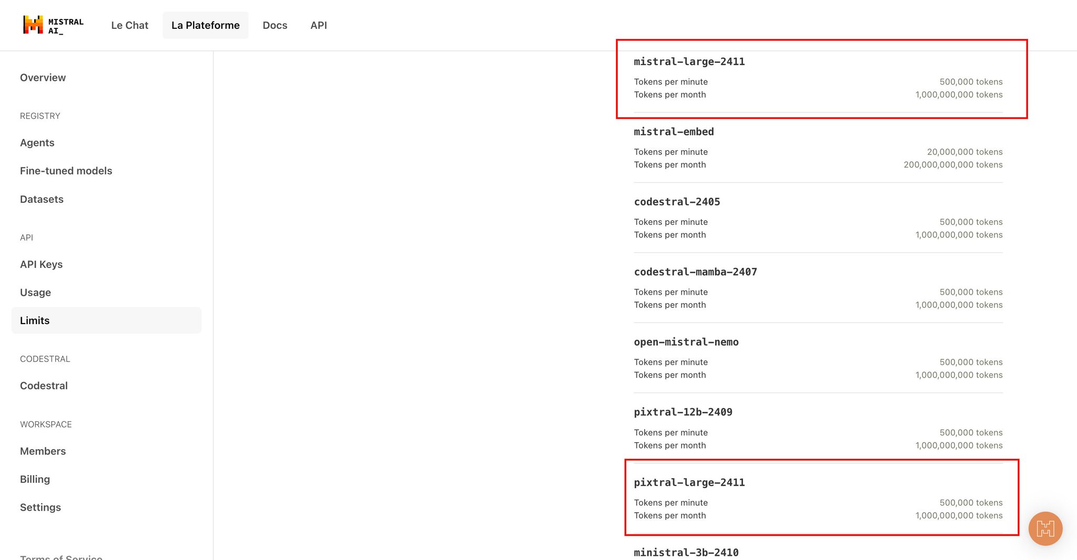
Task: Go to the Billing page
Action: click(35, 479)
